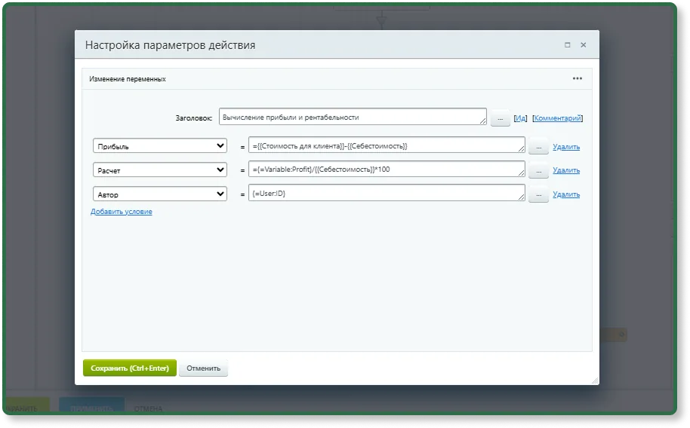Delete the Автор variable row
This screenshot has height=428, width=690.
566,194
